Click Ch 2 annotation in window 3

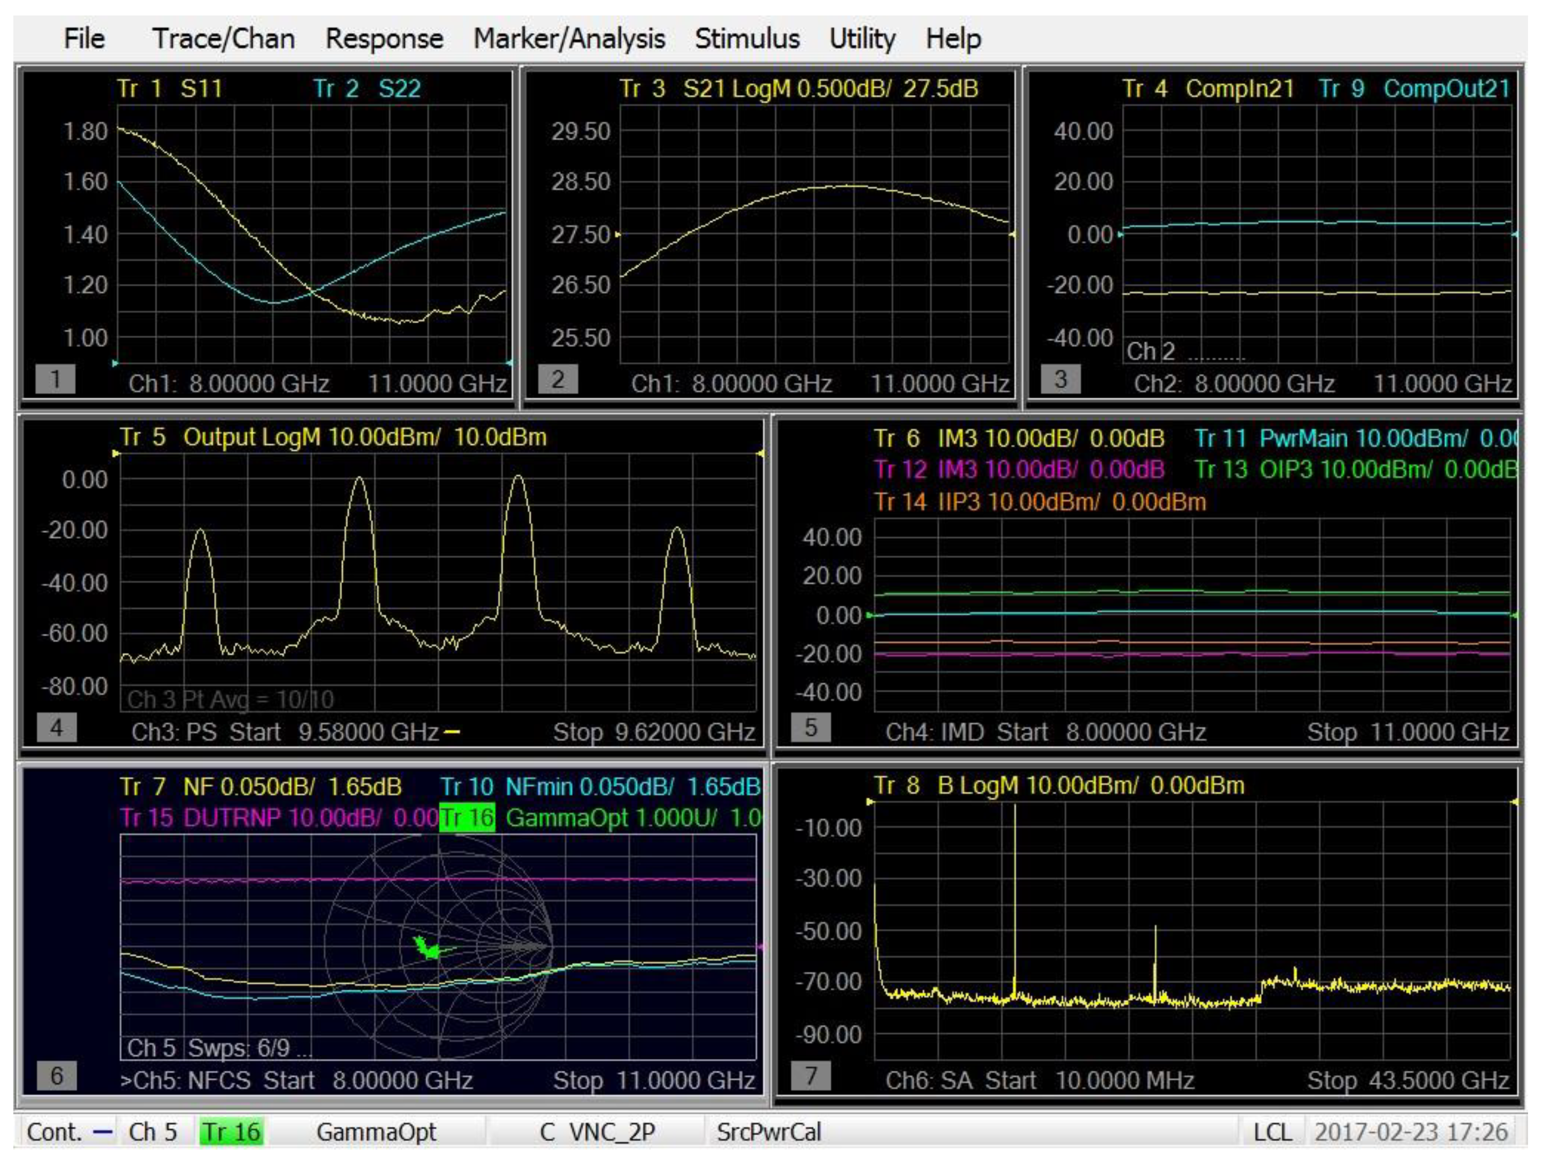[1151, 352]
